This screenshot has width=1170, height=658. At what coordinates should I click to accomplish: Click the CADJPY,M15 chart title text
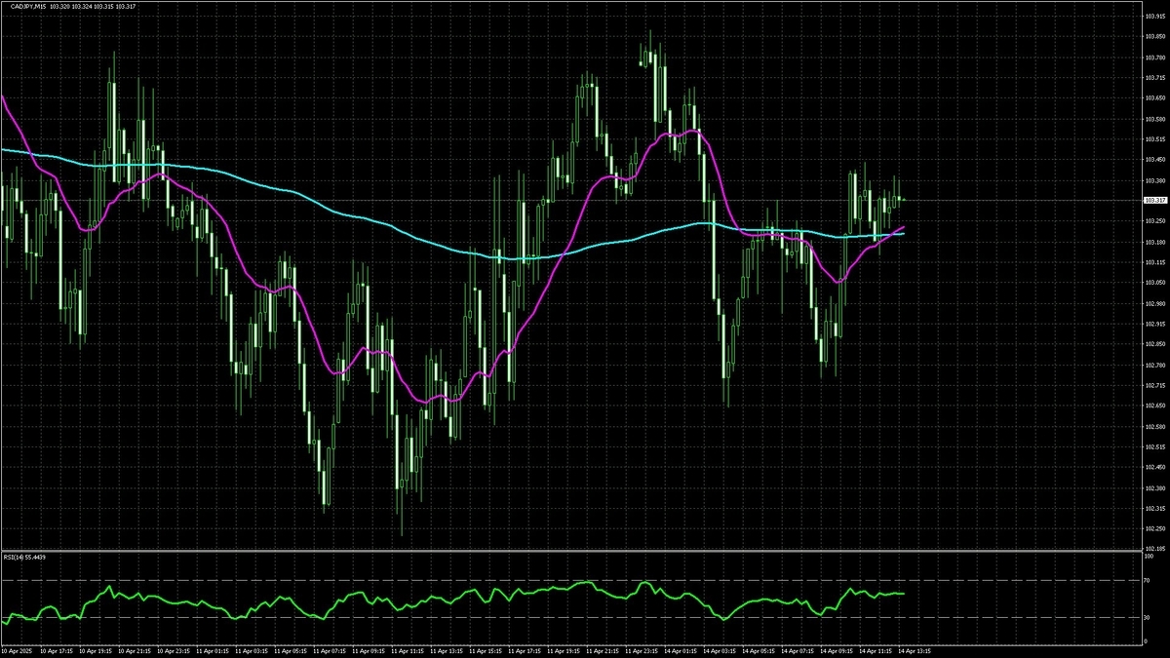coord(29,7)
